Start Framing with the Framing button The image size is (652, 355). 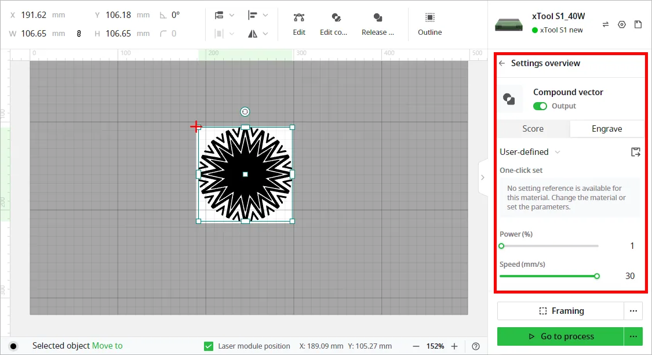tap(560, 311)
